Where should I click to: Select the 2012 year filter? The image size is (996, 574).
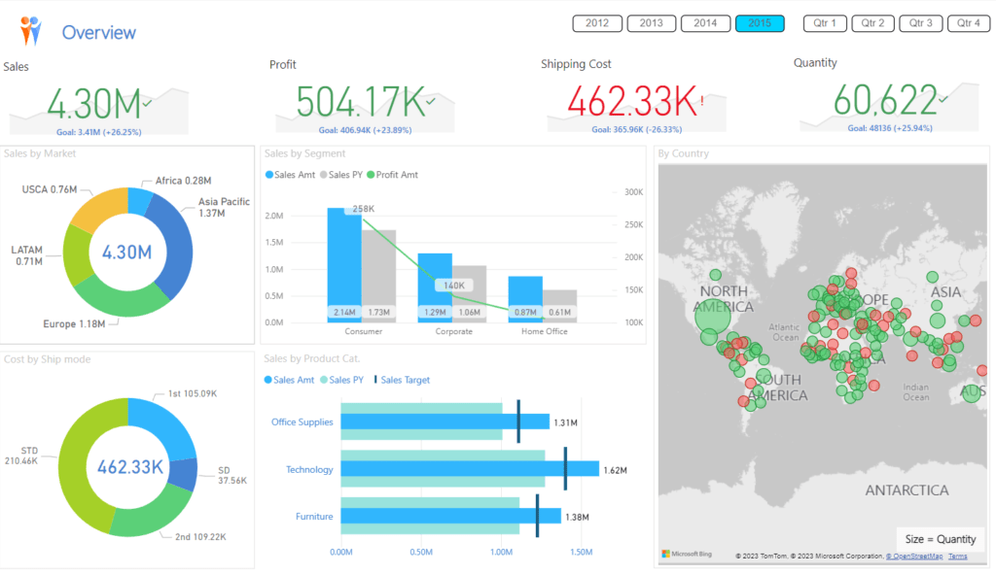pyautogui.click(x=597, y=23)
